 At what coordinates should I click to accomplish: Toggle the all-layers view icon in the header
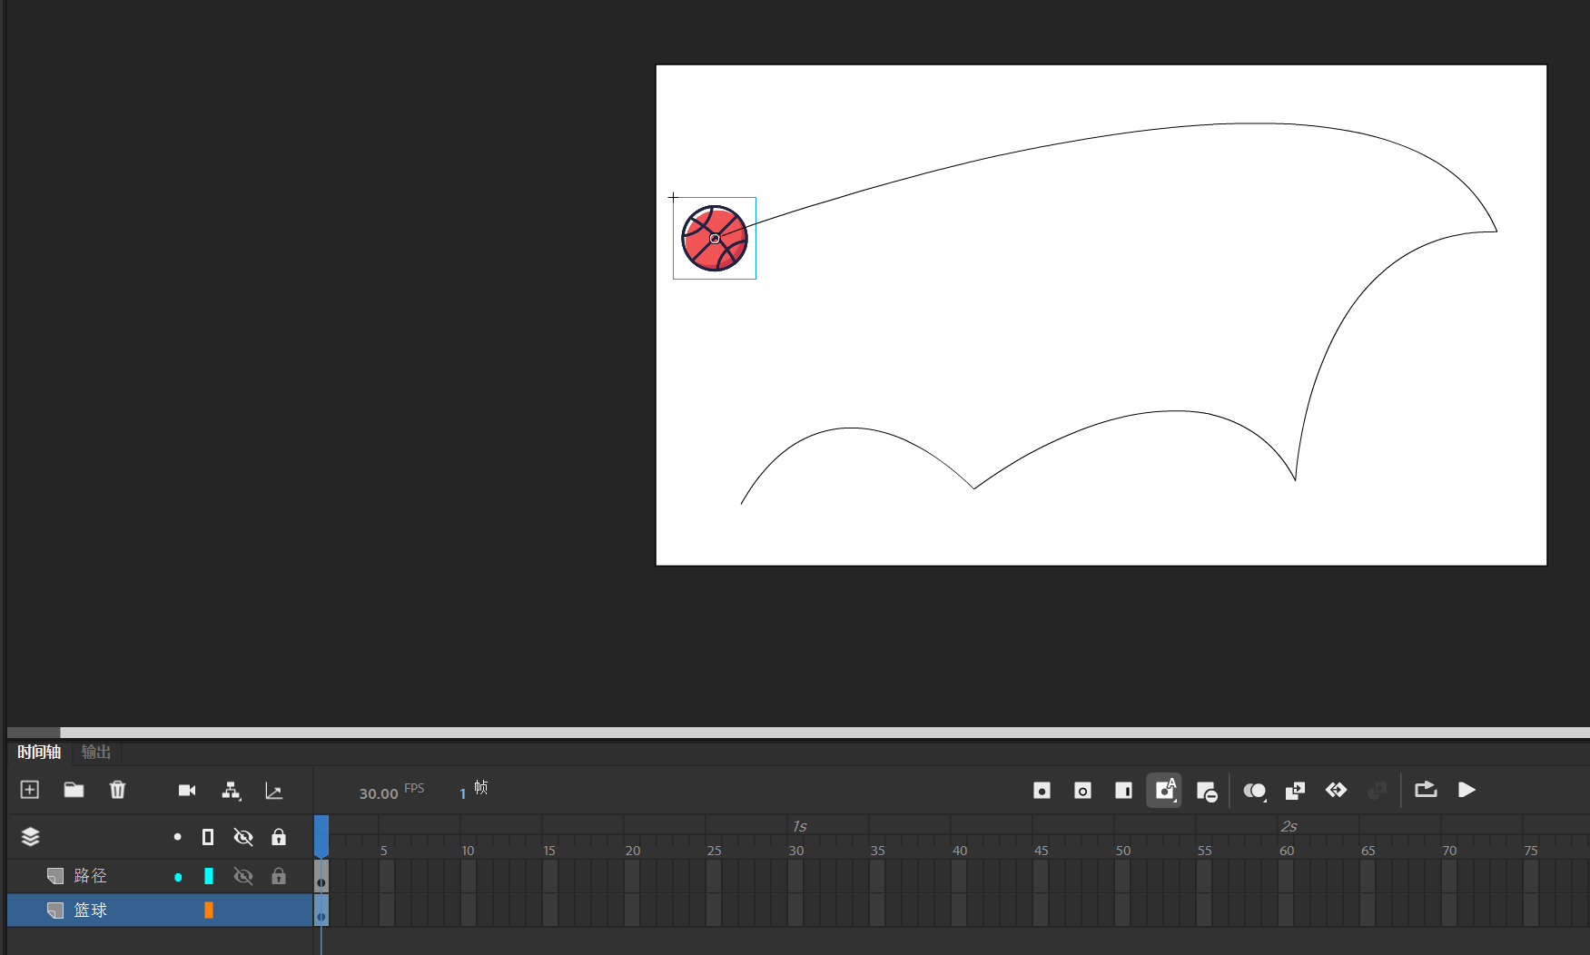(x=30, y=837)
